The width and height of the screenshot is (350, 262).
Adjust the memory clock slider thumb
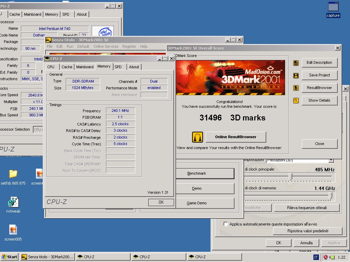331,196
